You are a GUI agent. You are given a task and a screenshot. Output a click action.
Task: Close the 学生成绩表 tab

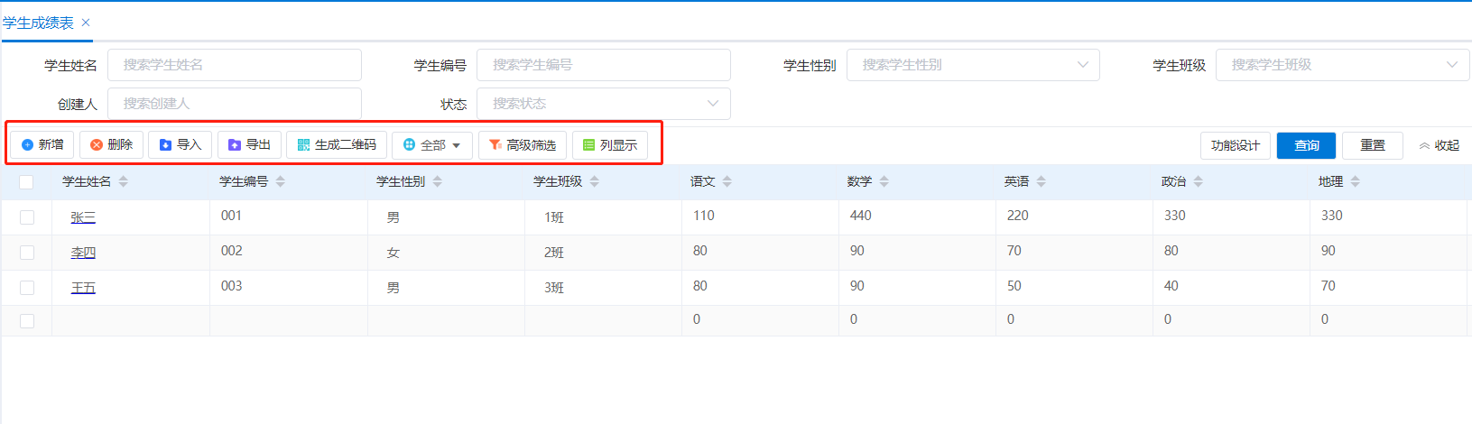click(x=86, y=23)
